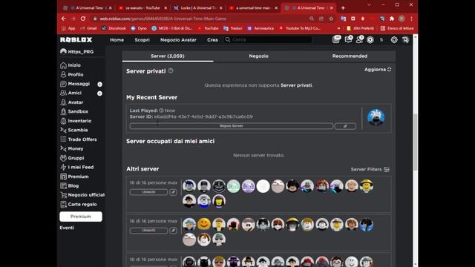Go to Avatar page from sidebar

point(72,102)
